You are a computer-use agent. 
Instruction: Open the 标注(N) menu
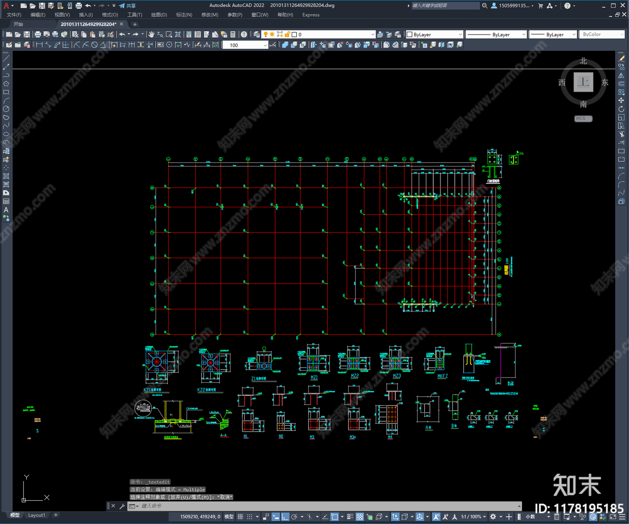click(x=184, y=15)
